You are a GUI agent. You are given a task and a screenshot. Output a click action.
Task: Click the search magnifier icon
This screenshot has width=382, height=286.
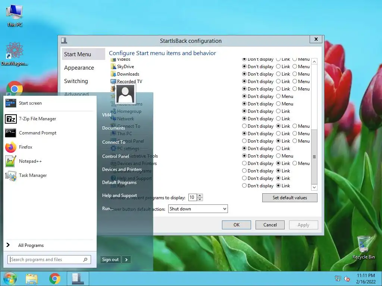(x=85, y=260)
